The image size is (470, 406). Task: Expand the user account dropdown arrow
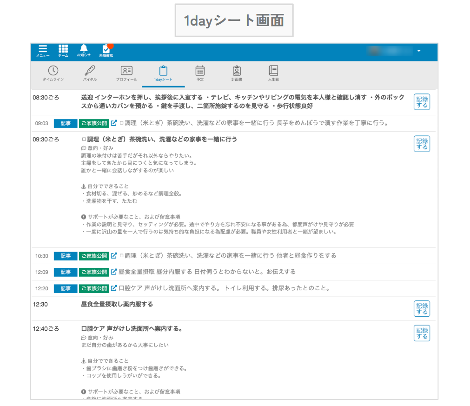tap(419, 51)
